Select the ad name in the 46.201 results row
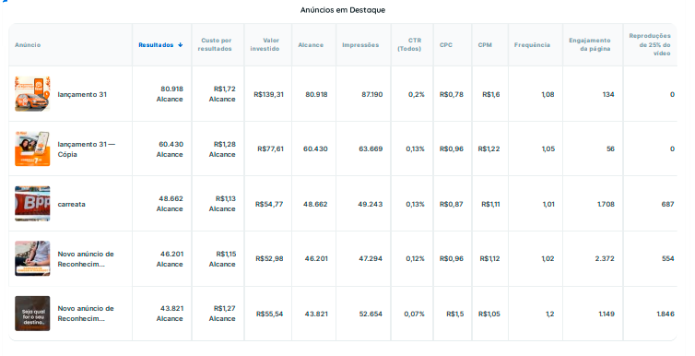The width and height of the screenshot is (695, 356). coord(86,259)
